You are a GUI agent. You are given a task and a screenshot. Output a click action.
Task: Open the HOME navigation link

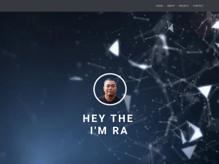point(159,6)
